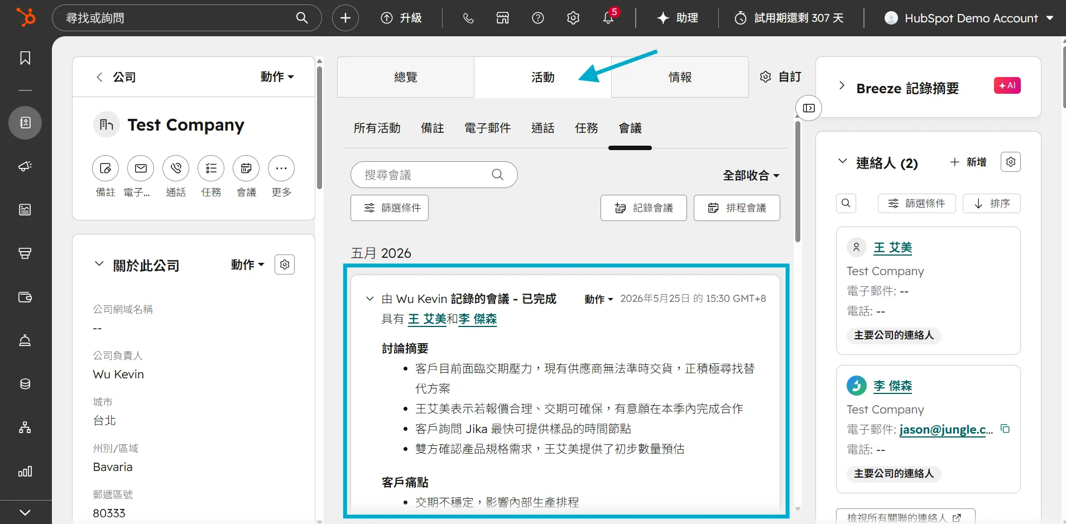Click the 升級 upgrade button

[x=401, y=18]
